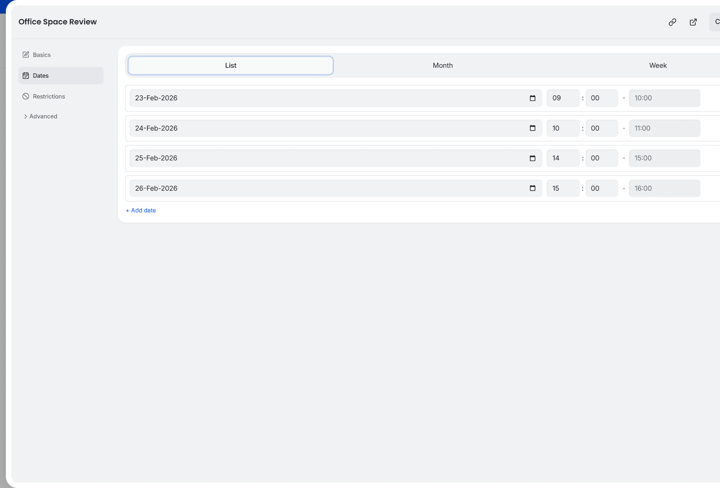Open the calendar picker for 25-Feb-2026
This screenshot has width=720, height=488.
(532, 158)
